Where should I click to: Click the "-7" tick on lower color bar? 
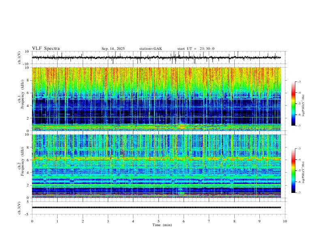pyautogui.click(x=299, y=192)
